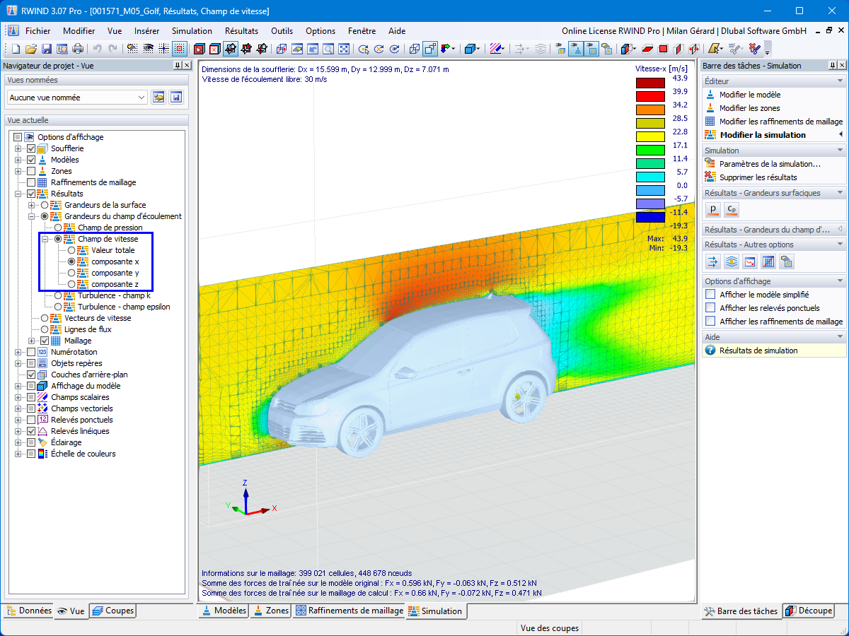
Task: Toggle the Modèles checkbox in tree
Action: tap(31, 160)
